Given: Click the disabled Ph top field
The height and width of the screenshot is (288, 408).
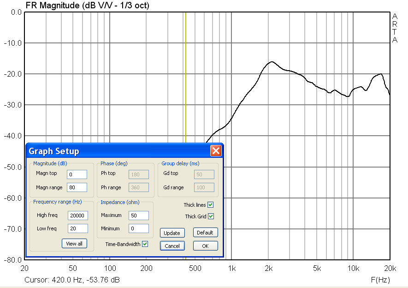Looking at the screenshot, I should click(139, 174).
